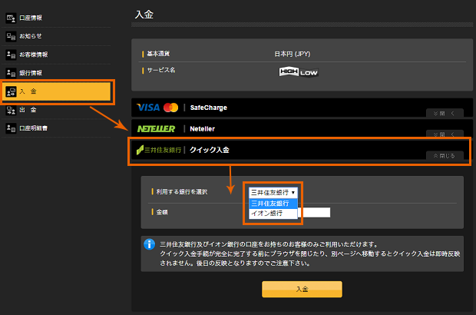Click the 利用する銀行を選択 label
Image resolution: width=476 pixels, height=315 pixels.
[182, 191]
